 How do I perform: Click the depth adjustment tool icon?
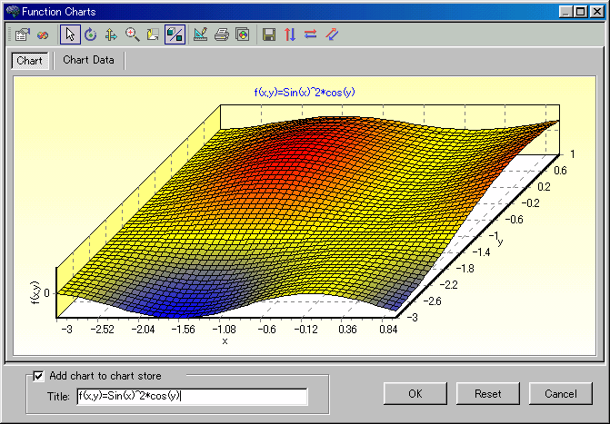point(153,35)
